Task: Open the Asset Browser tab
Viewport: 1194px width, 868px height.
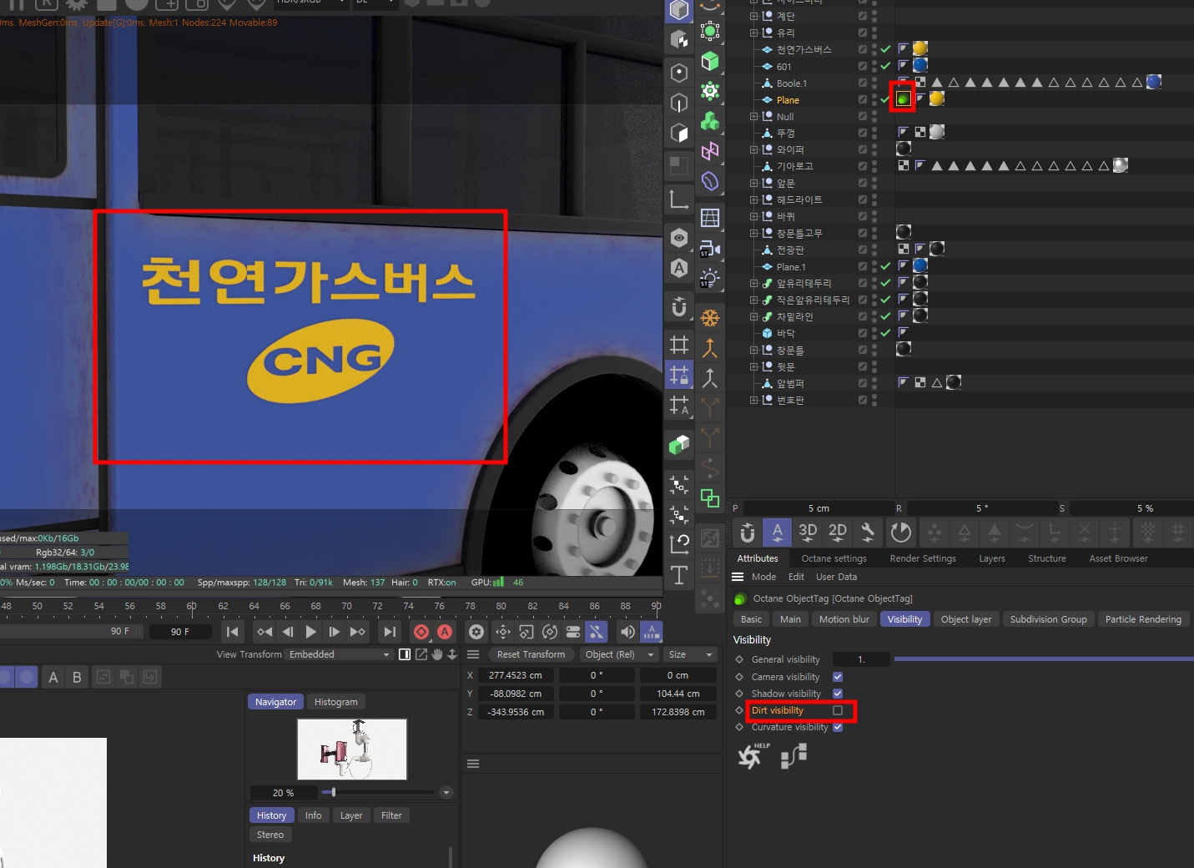Action: 1118,558
